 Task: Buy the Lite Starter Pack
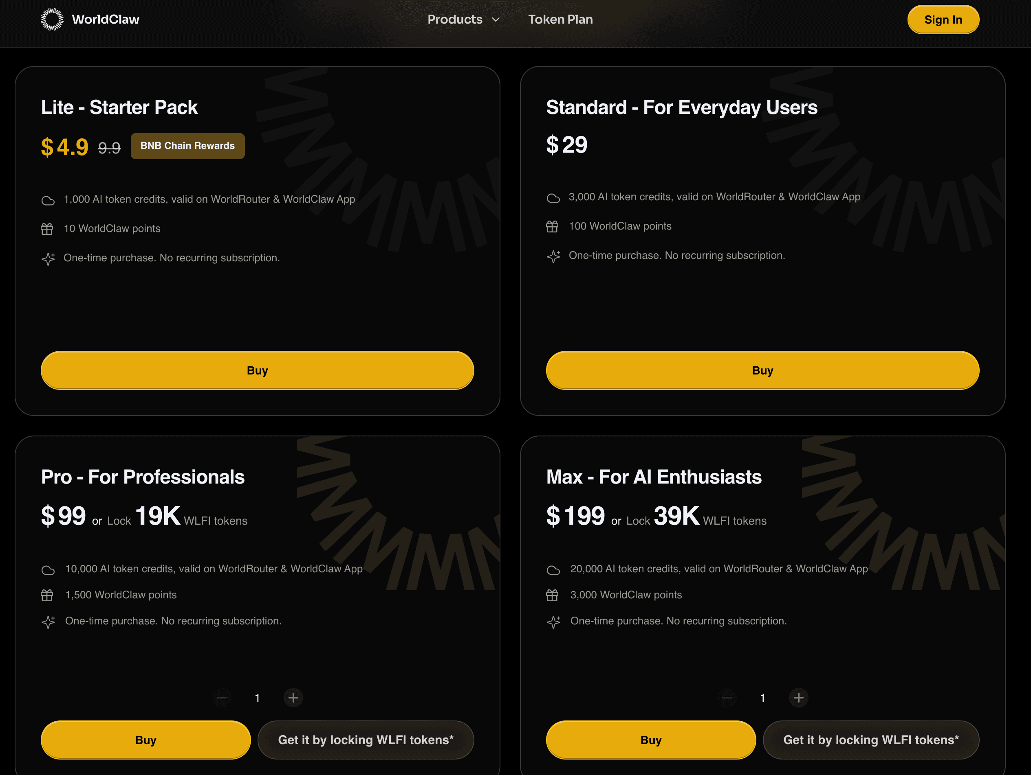pyautogui.click(x=257, y=370)
